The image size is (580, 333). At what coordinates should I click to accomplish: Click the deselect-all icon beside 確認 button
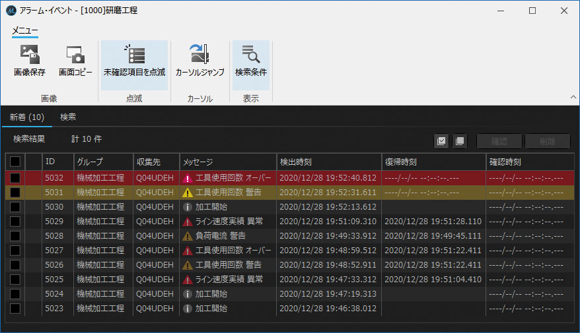(x=460, y=140)
